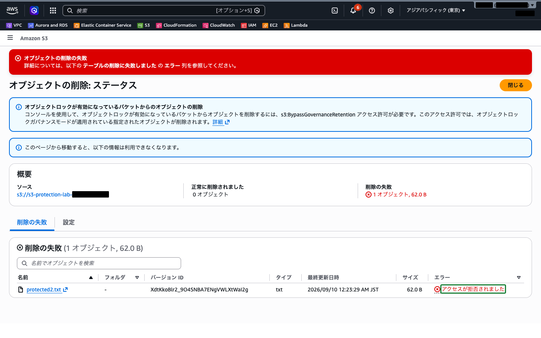Sort by the フォルダ column header
The height and width of the screenshot is (338, 541).
pos(122,278)
